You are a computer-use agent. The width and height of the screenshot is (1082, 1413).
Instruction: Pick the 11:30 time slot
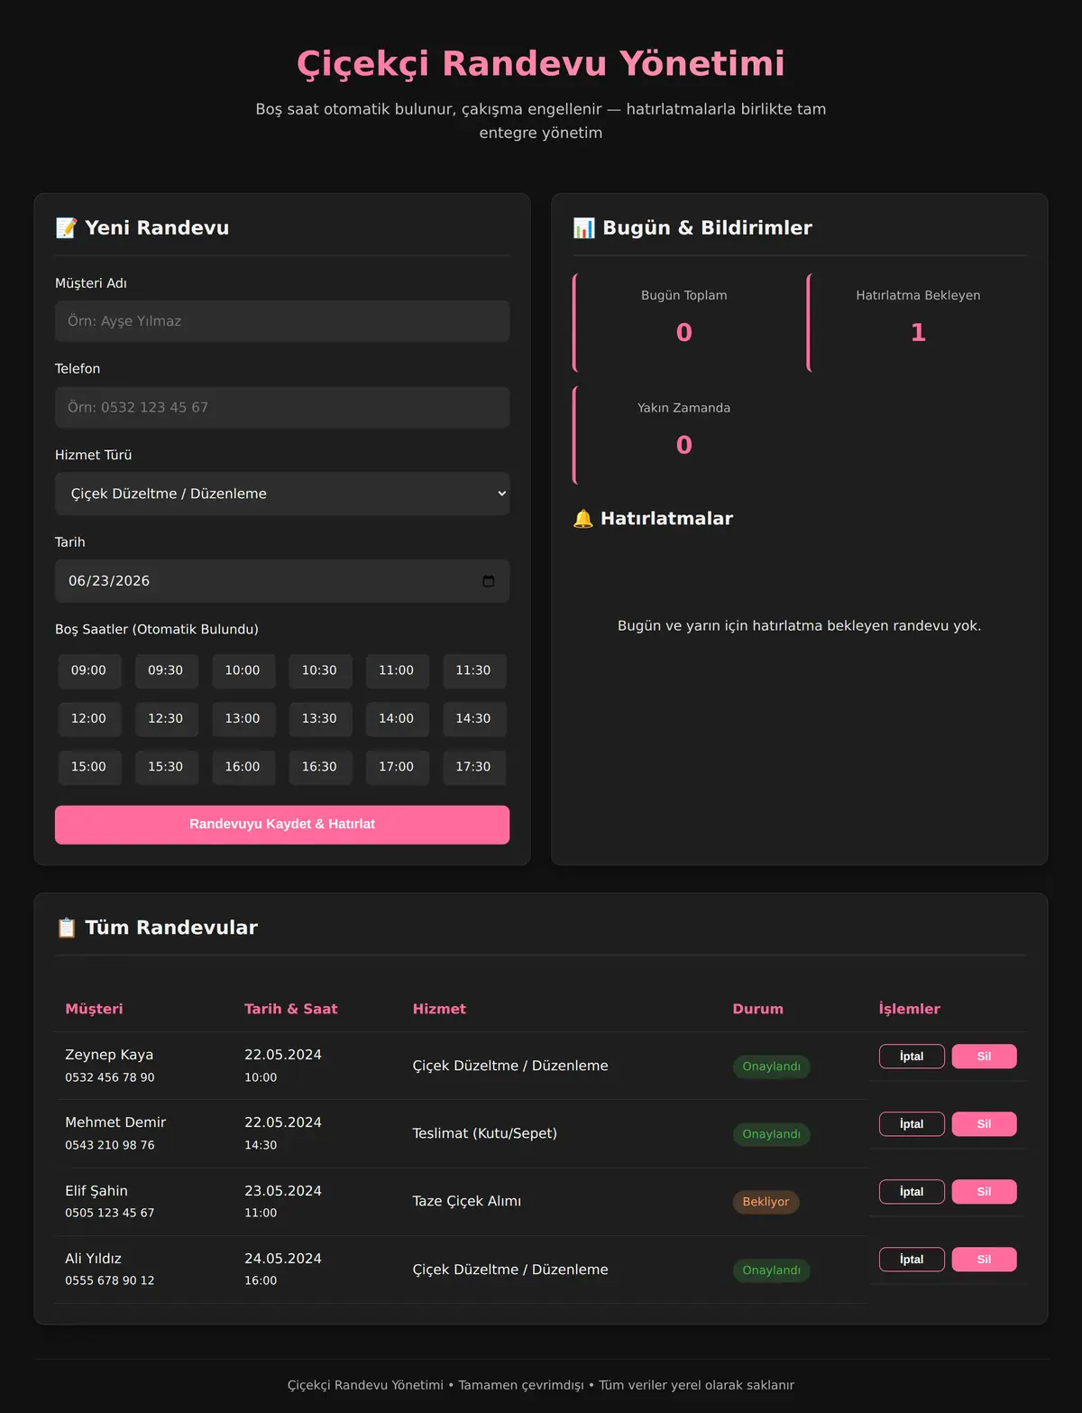pos(473,670)
